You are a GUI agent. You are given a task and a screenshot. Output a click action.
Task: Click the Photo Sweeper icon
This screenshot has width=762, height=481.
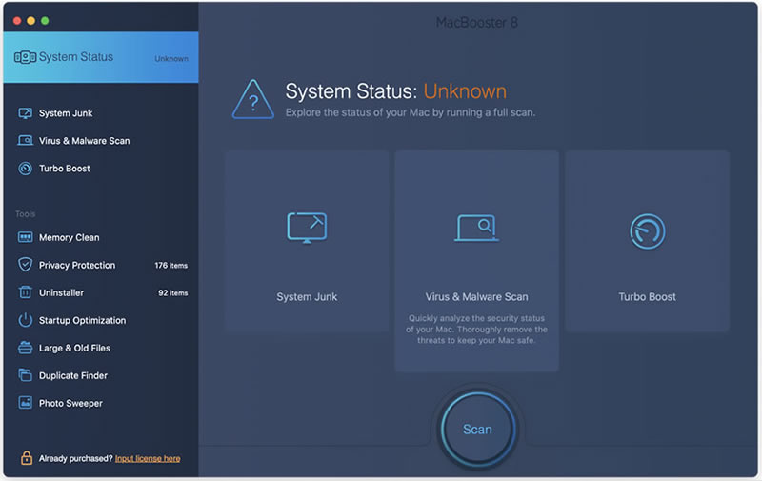pos(26,403)
